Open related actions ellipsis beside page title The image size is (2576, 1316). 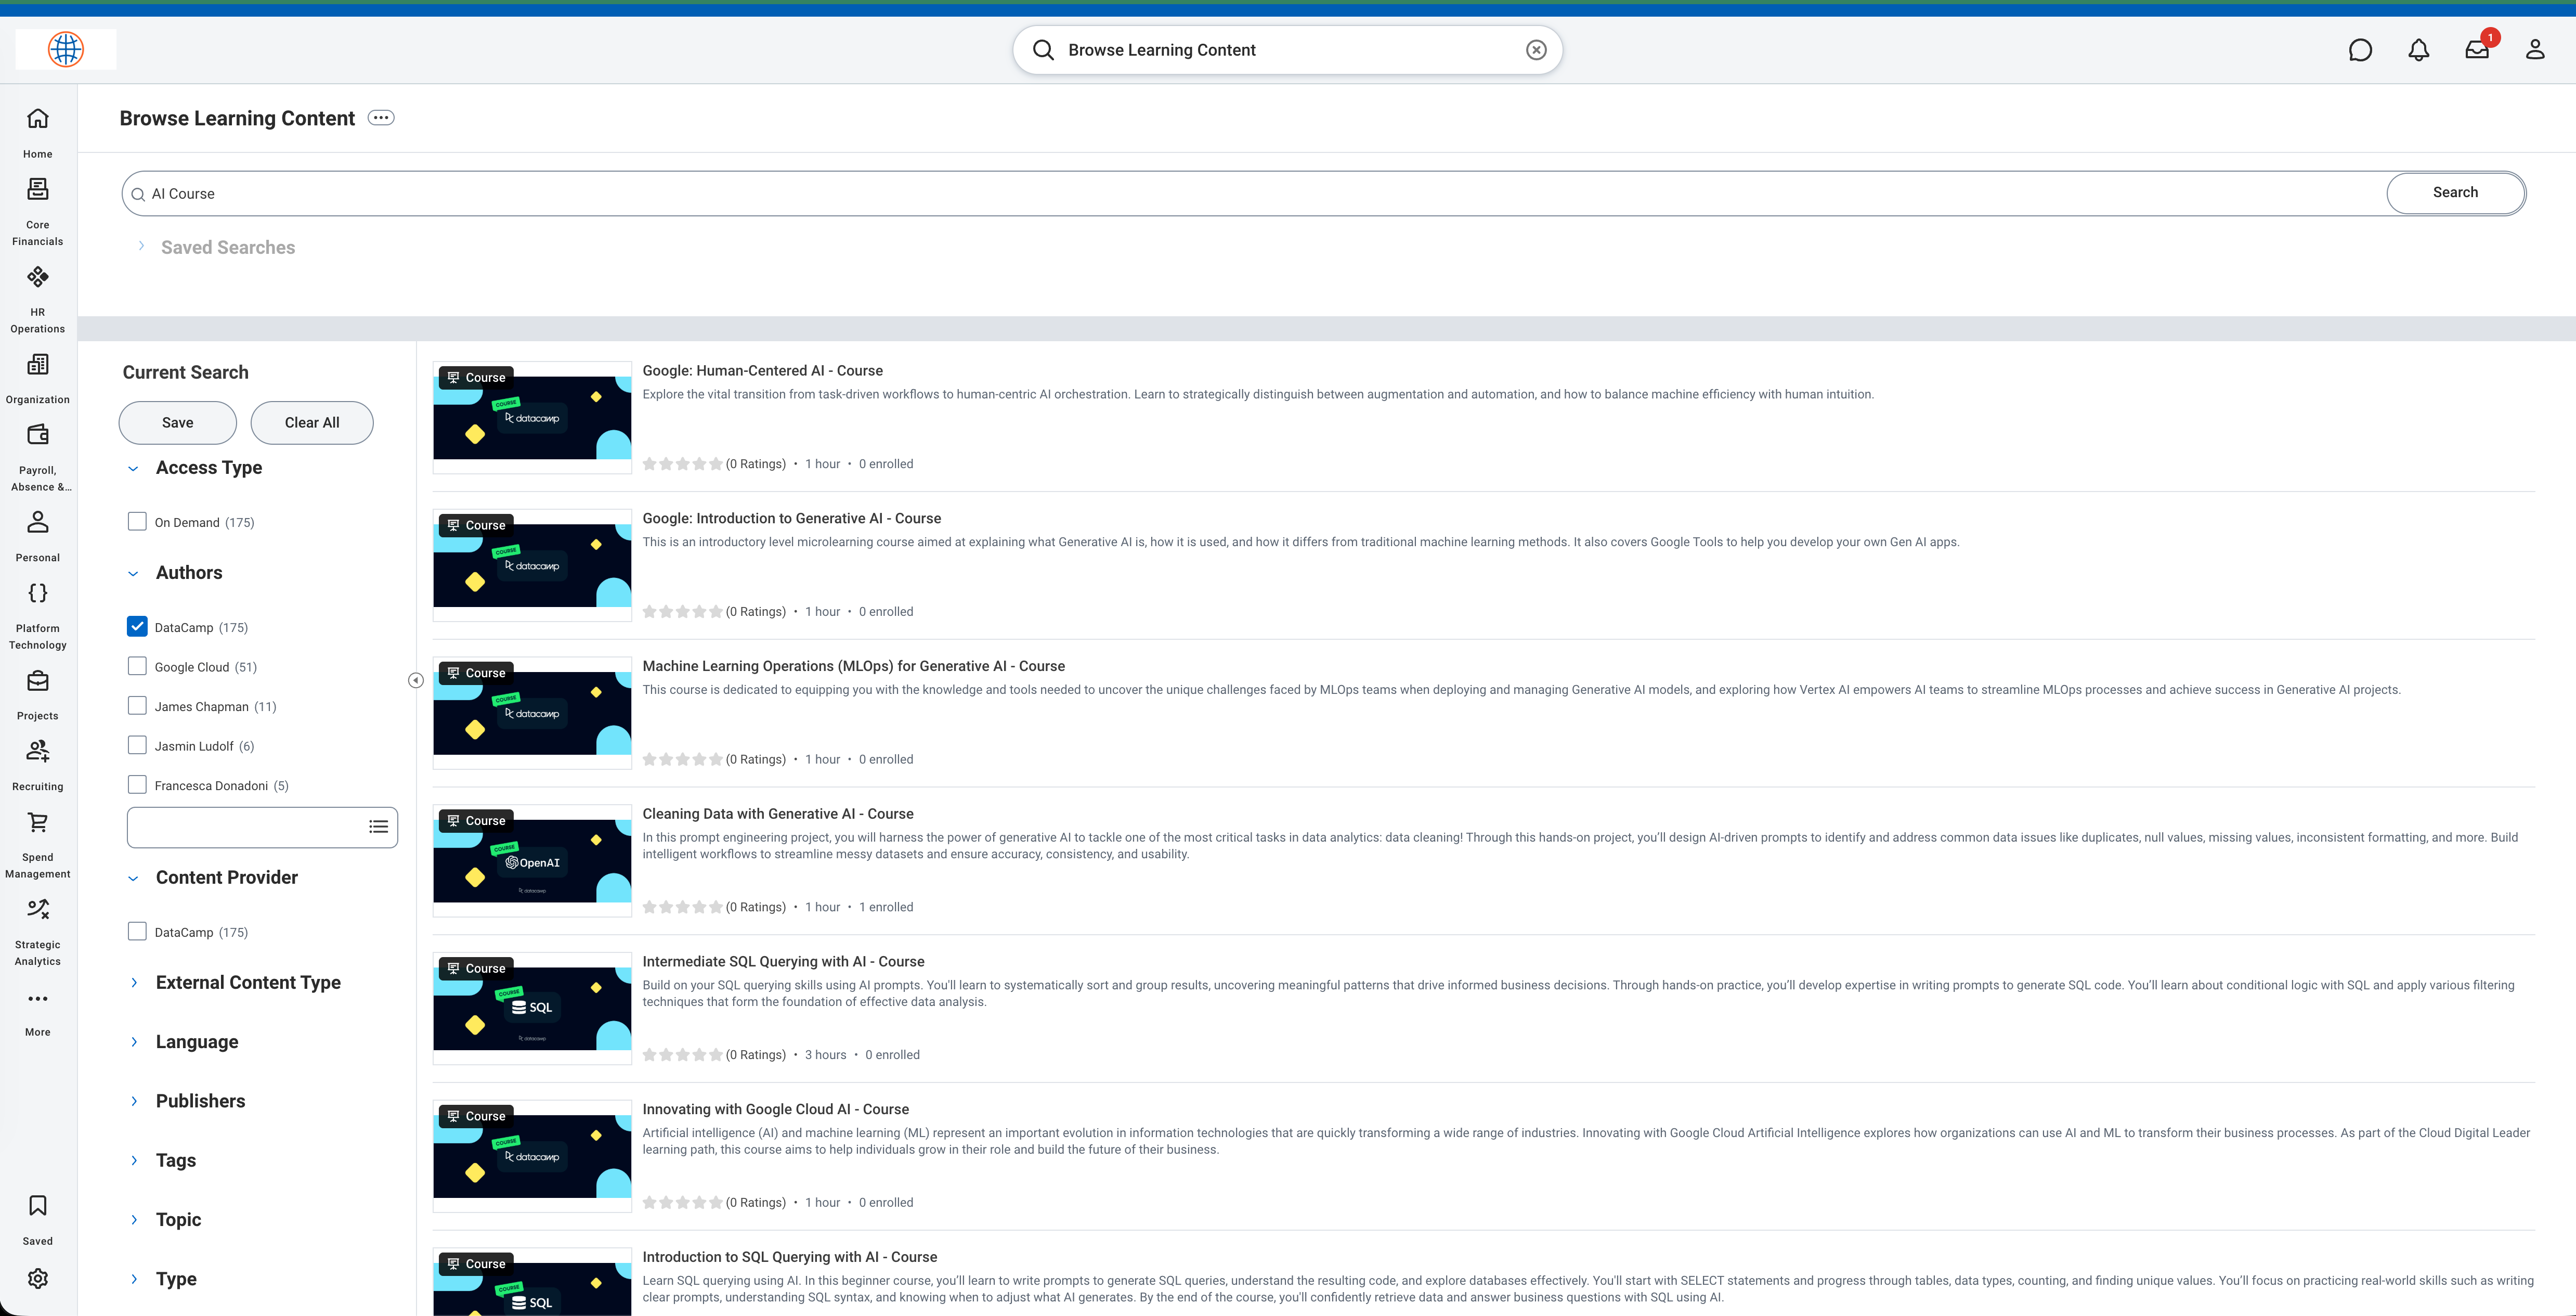[x=381, y=118]
